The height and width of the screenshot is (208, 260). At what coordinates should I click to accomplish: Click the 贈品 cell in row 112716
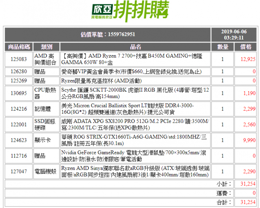click(47, 156)
